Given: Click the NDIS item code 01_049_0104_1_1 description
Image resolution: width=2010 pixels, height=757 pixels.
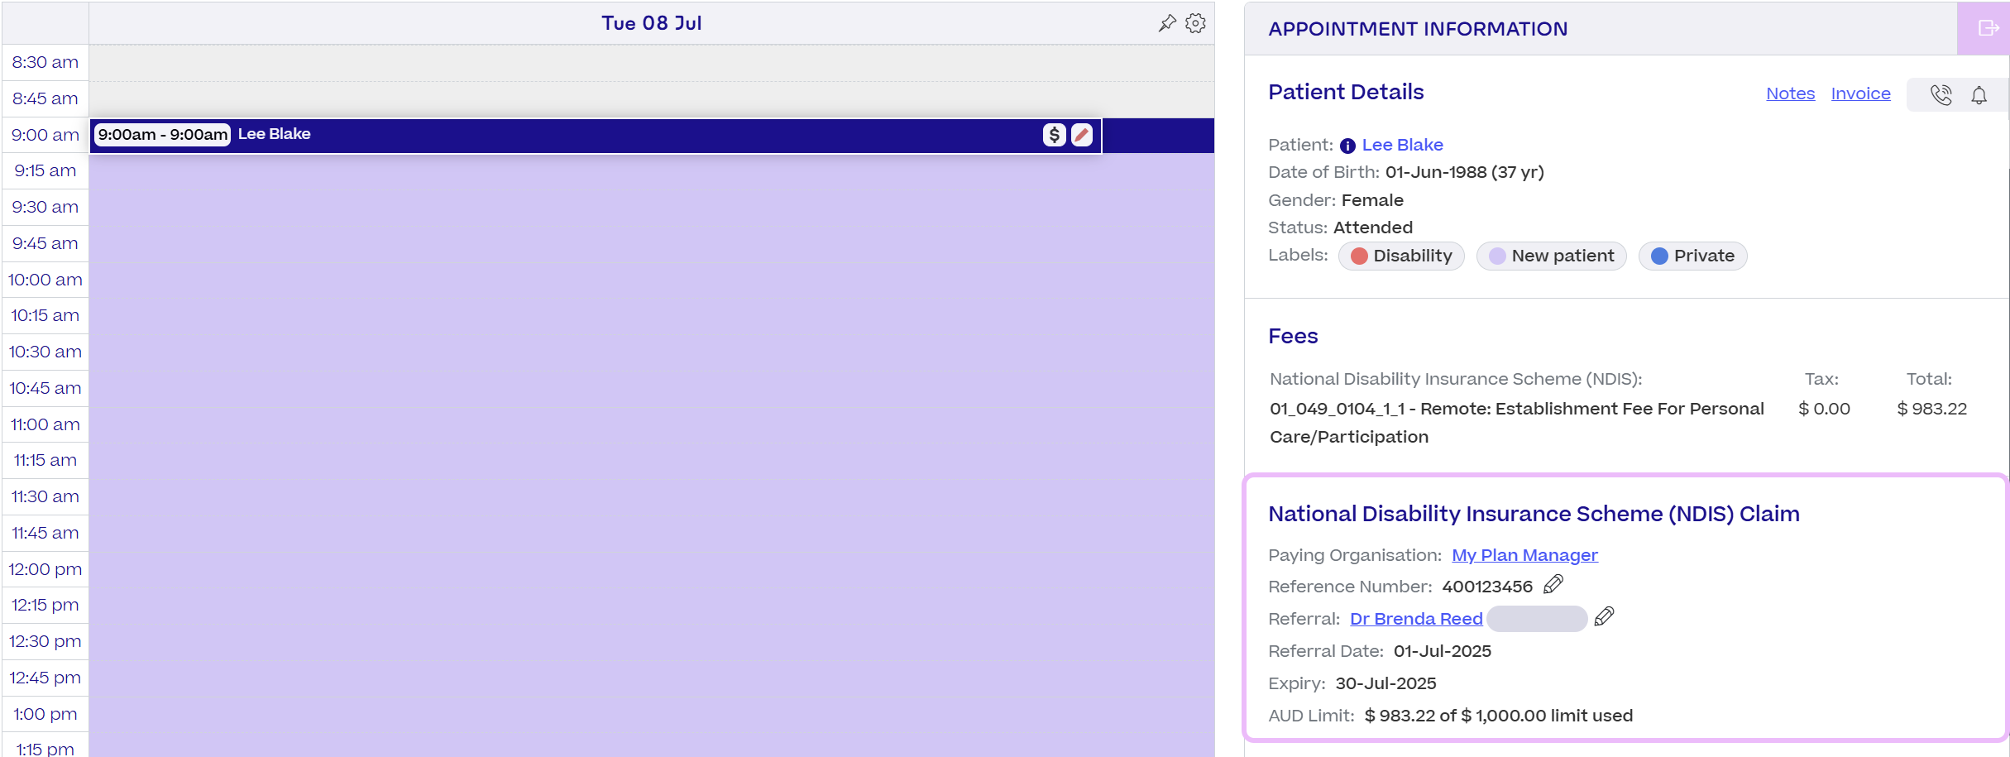Looking at the screenshot, I should 1517,423.
